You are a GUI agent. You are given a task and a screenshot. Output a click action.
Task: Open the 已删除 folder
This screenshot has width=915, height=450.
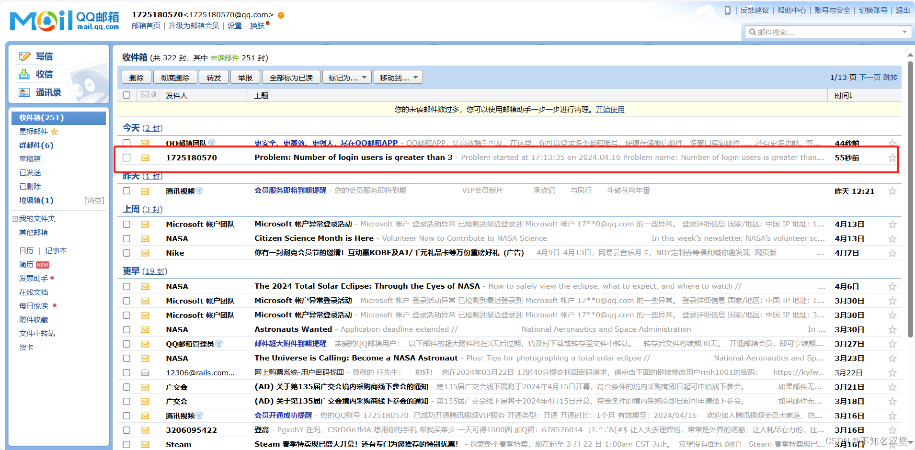[x=30, y=187]
